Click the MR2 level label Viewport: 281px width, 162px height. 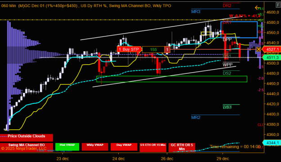(196, 118)
